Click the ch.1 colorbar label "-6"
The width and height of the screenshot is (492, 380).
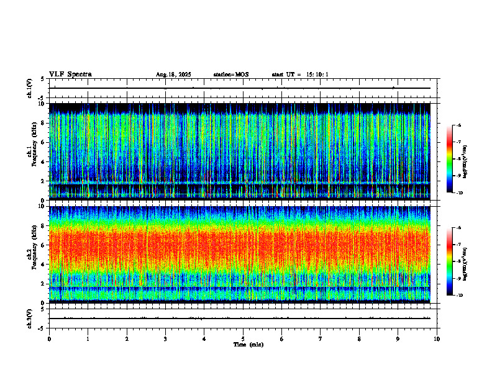[x=458, y=125]
